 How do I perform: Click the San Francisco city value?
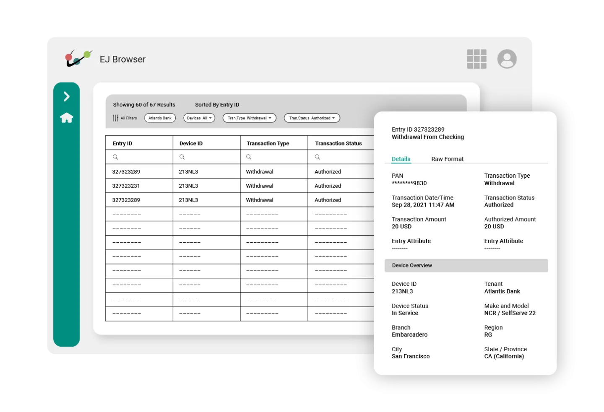[411, 356]
